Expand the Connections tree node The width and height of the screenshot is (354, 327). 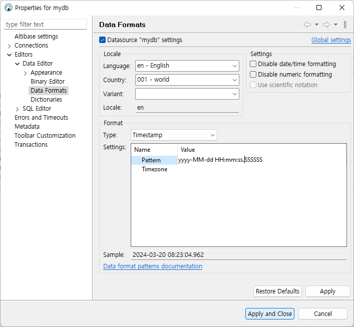pos(10,46)
